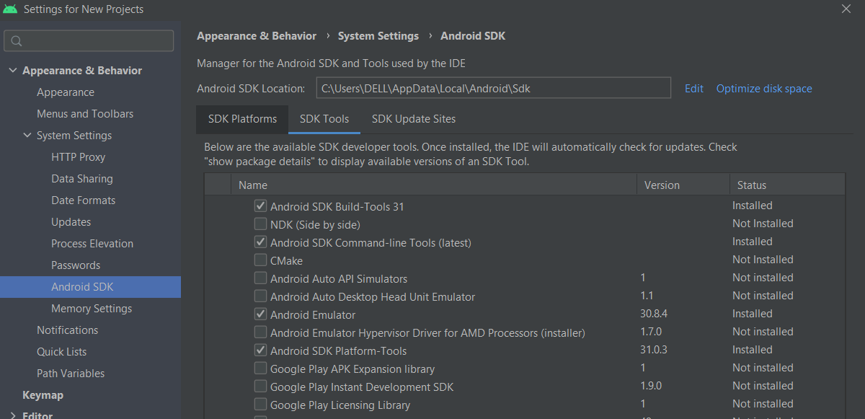Enable Google Play Licensing Library checkbox
Viewport: 865px width, 419px height.
(x=260, y=405)
